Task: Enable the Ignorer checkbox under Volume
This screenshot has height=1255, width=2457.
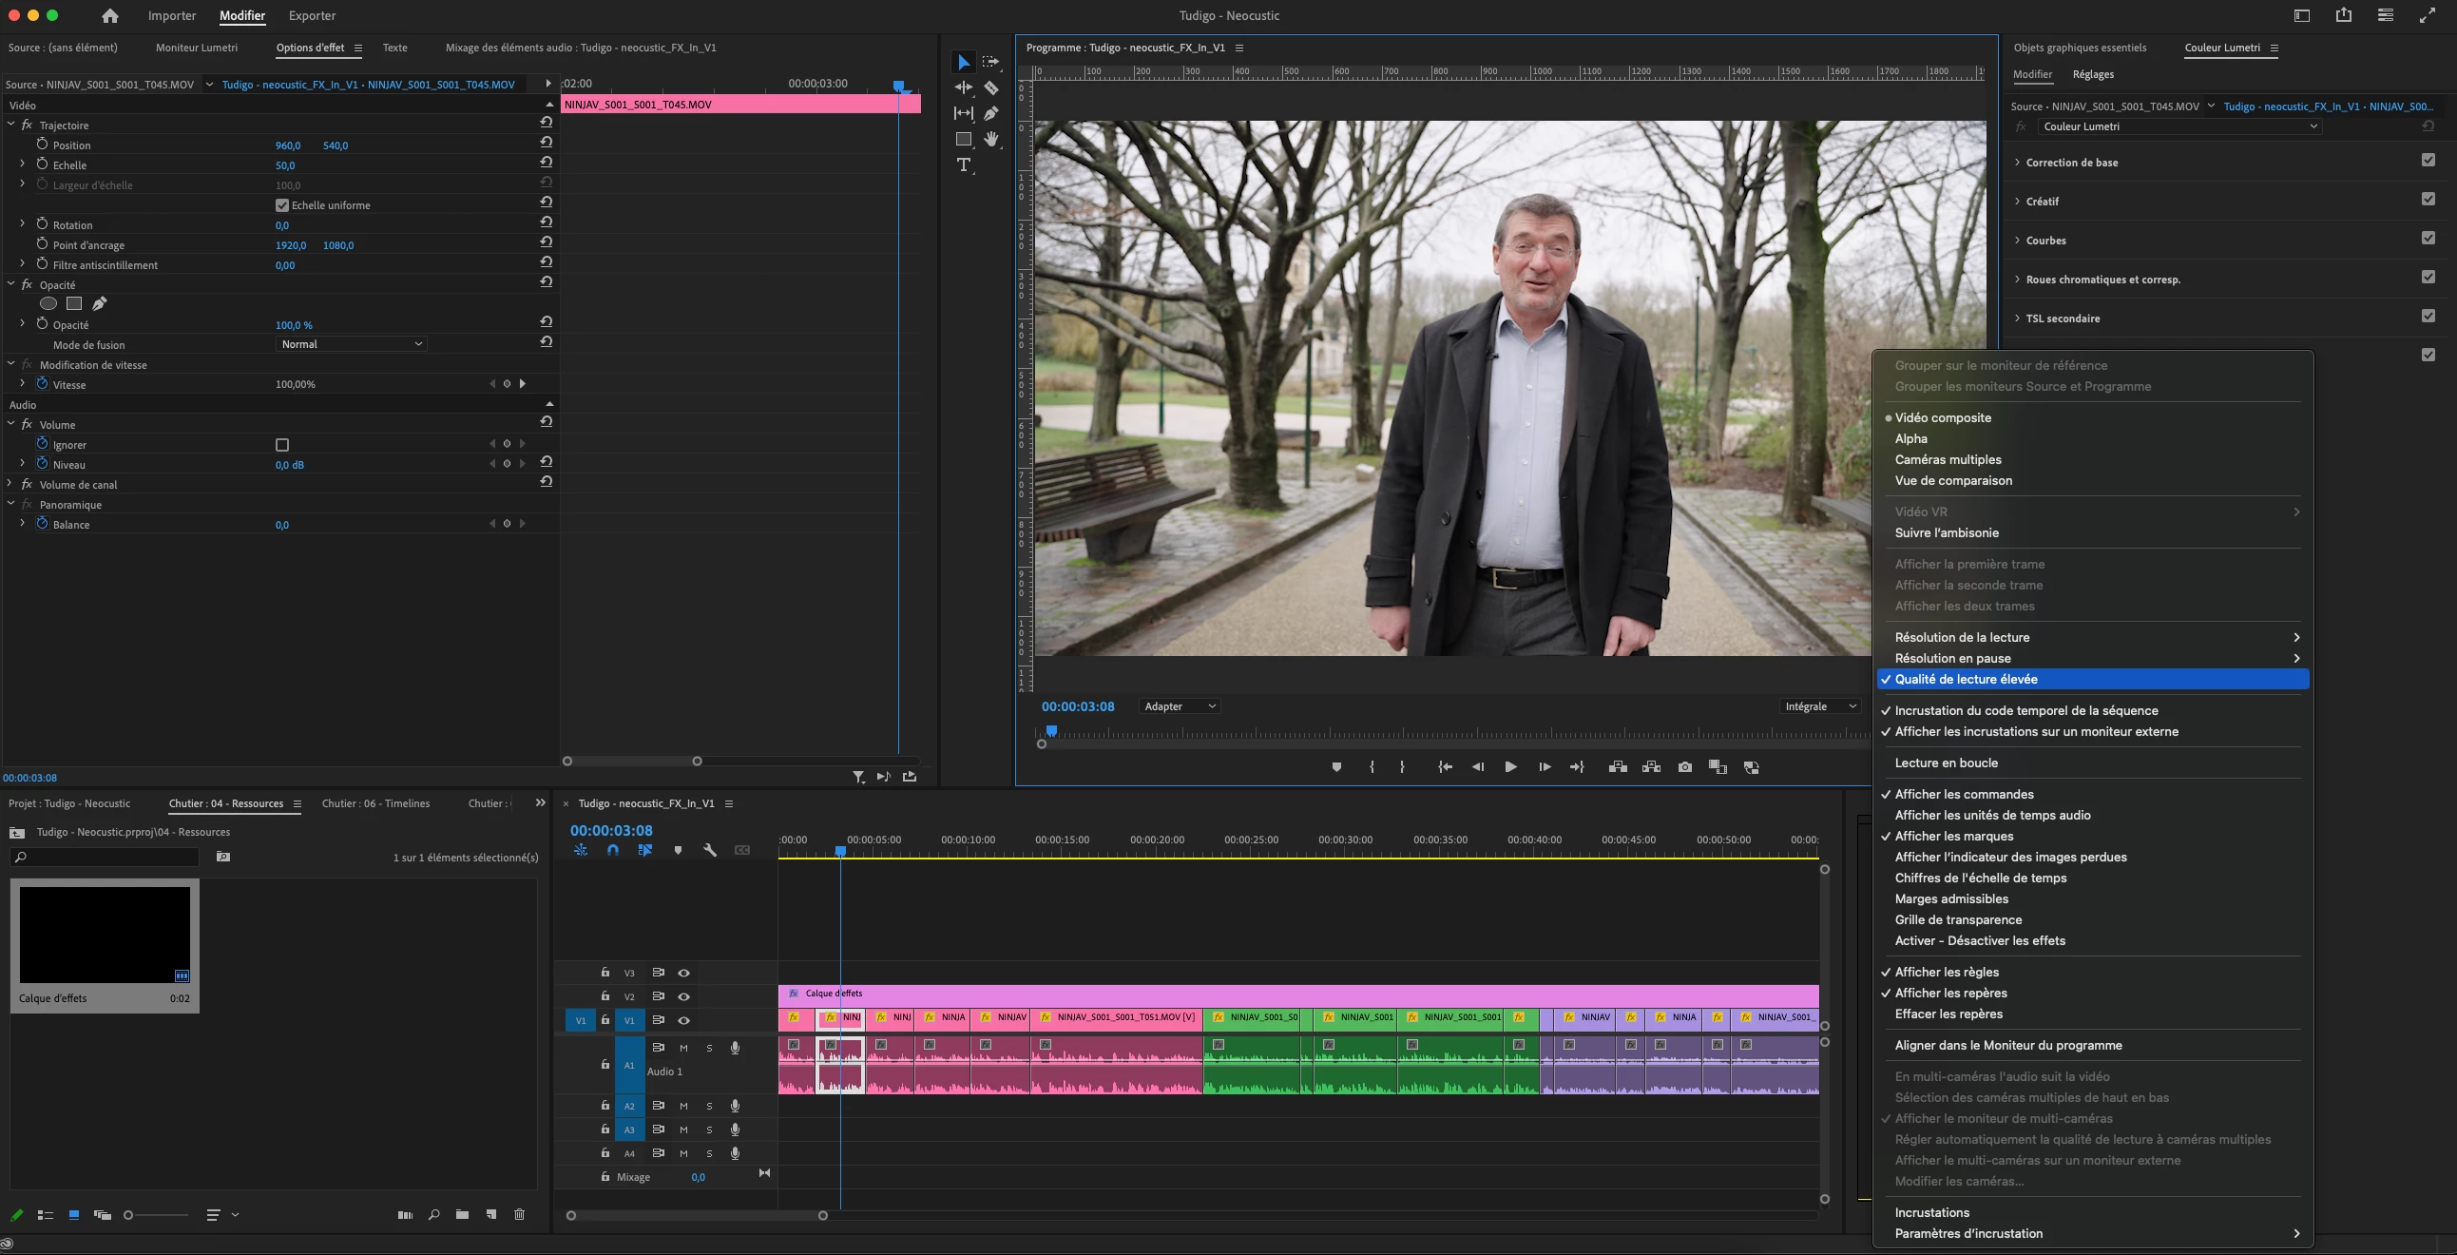Action: [282, 445]
